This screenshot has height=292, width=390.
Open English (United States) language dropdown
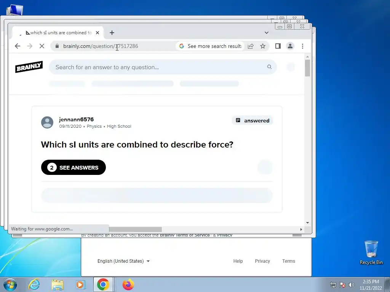(x=124, y=261)
